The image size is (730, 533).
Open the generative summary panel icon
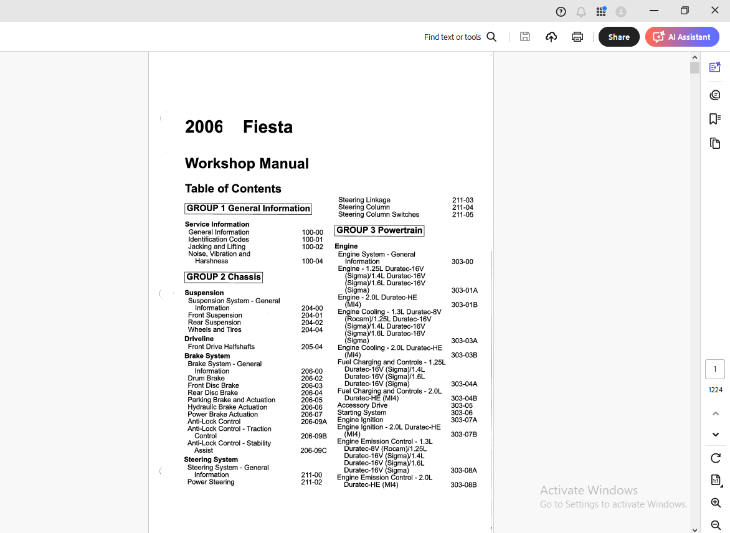715,67
